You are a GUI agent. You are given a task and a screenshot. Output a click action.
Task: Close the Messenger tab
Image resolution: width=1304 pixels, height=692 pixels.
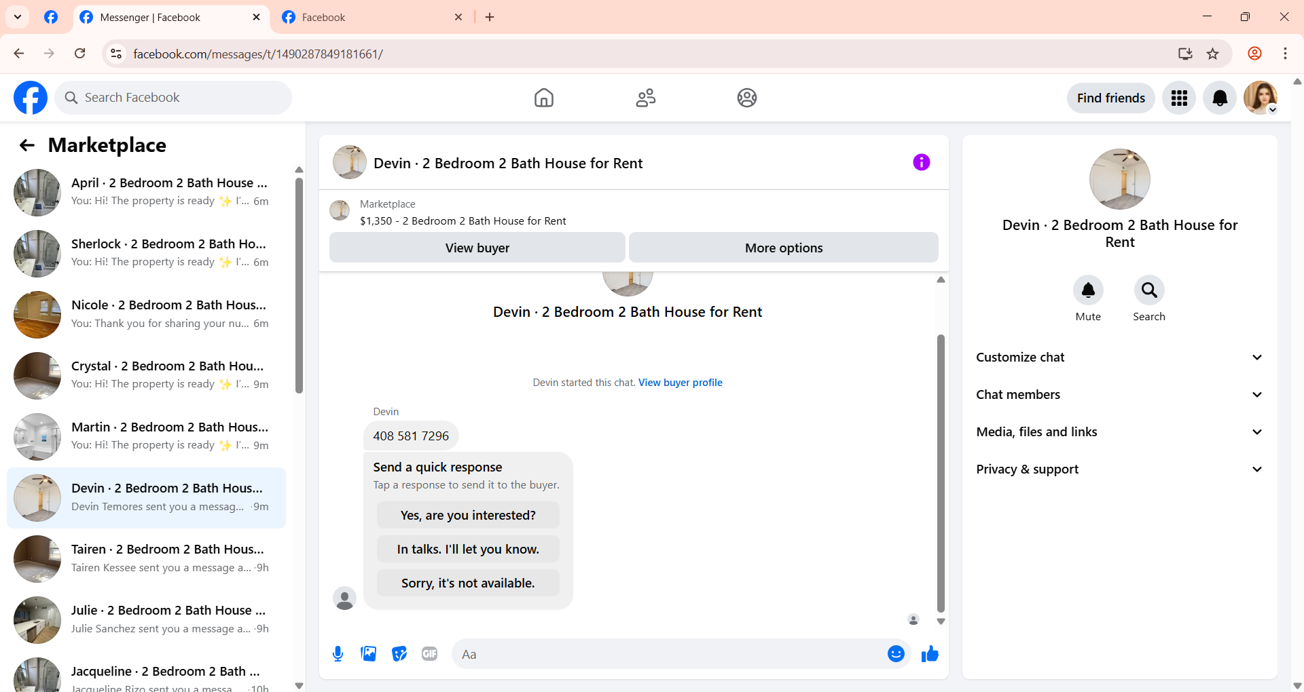(256, 18)
